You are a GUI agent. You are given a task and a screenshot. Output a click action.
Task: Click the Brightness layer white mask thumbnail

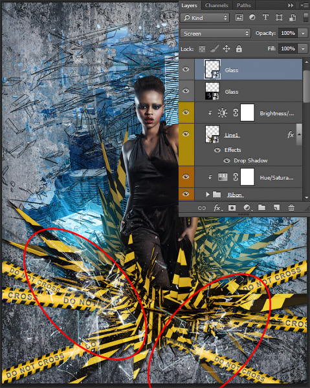(247, 113)
